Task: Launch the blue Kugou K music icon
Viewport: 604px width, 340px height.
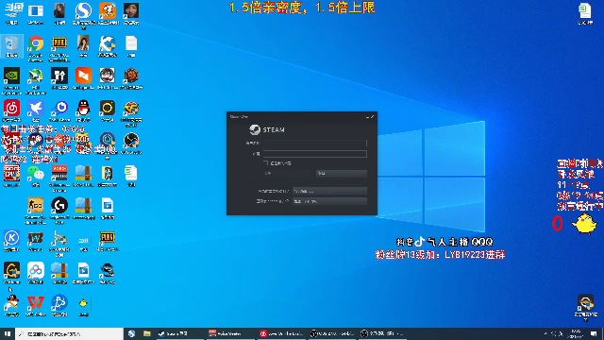Action: (x=11, y=238)
